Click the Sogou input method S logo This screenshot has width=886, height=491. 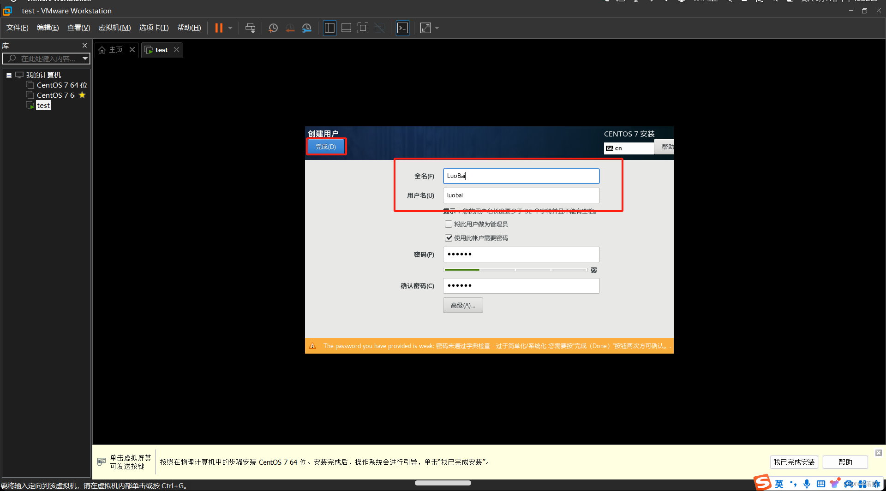click(763, 483)
